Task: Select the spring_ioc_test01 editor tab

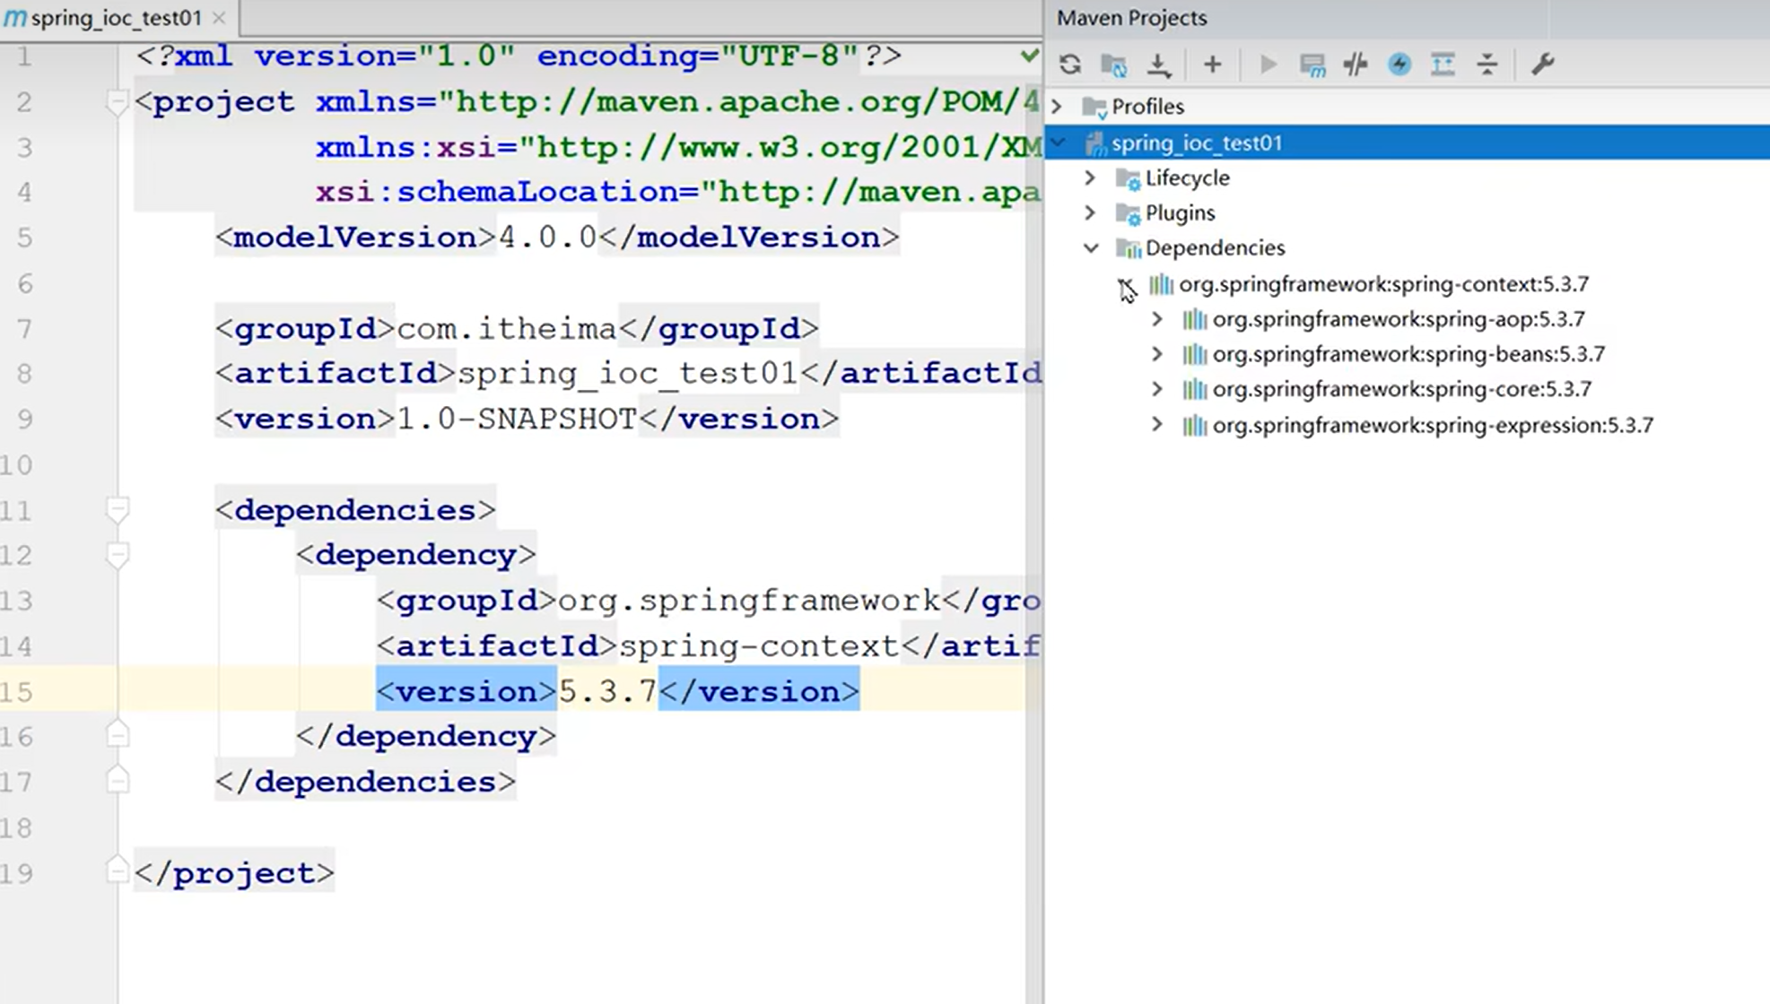Action: pos(115,18)
